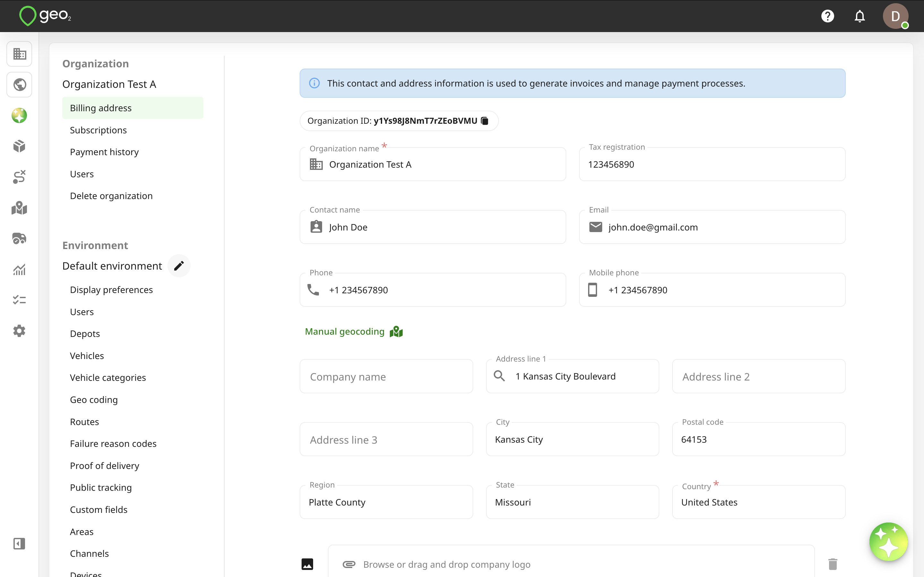Click Manual geocoding link
The height and width of the screenshot is (577, 924).
[354, 332]
